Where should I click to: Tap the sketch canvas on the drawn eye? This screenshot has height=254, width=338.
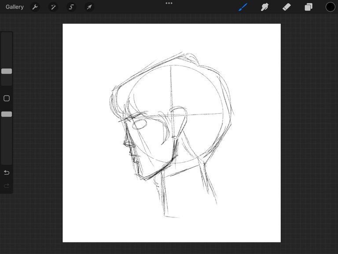pyautogui.click(x=139, y=124)
